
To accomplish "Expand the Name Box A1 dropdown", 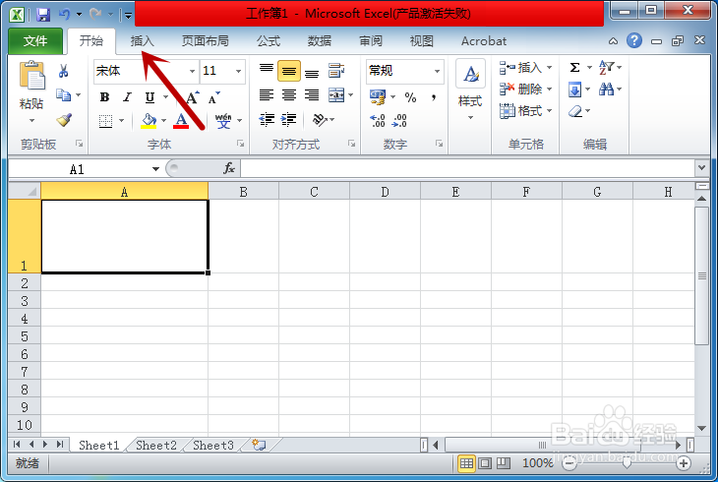I will click(x=155, y=169).
